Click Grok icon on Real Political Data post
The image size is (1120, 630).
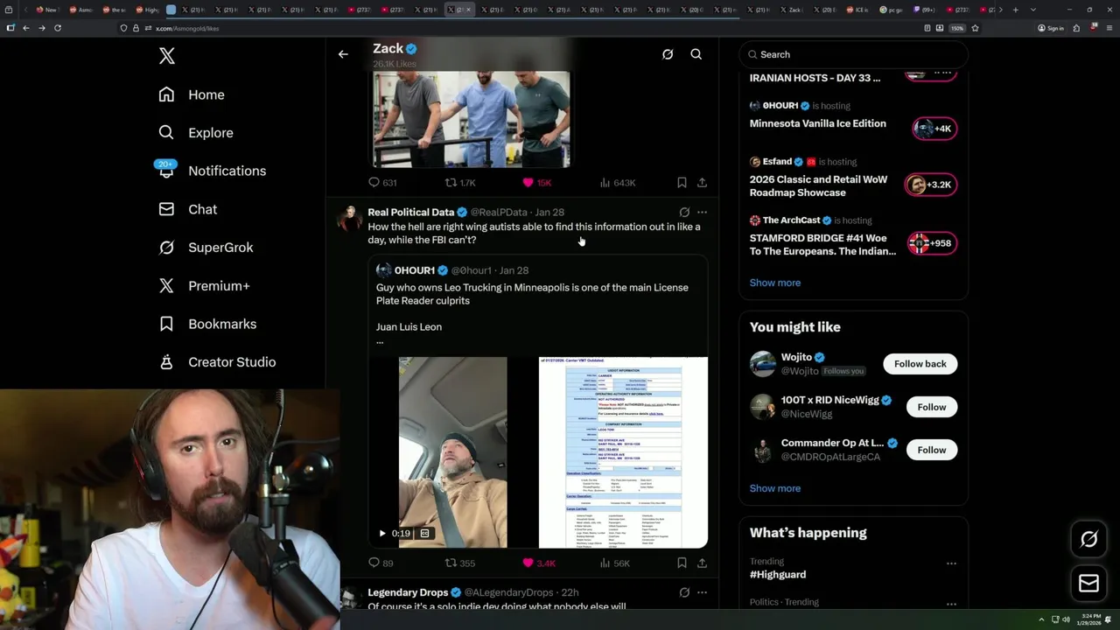tap(684, 212)
